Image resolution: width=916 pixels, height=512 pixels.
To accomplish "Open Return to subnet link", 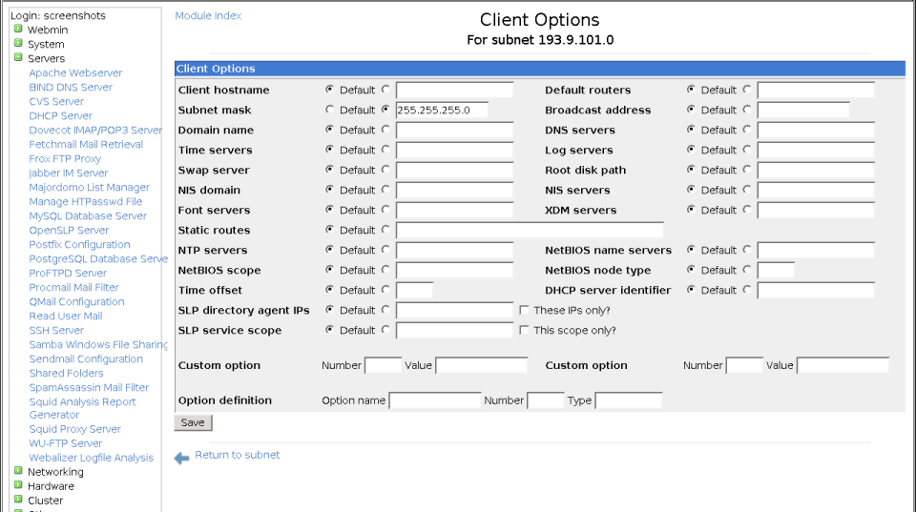I will click(x=238, y=455).
